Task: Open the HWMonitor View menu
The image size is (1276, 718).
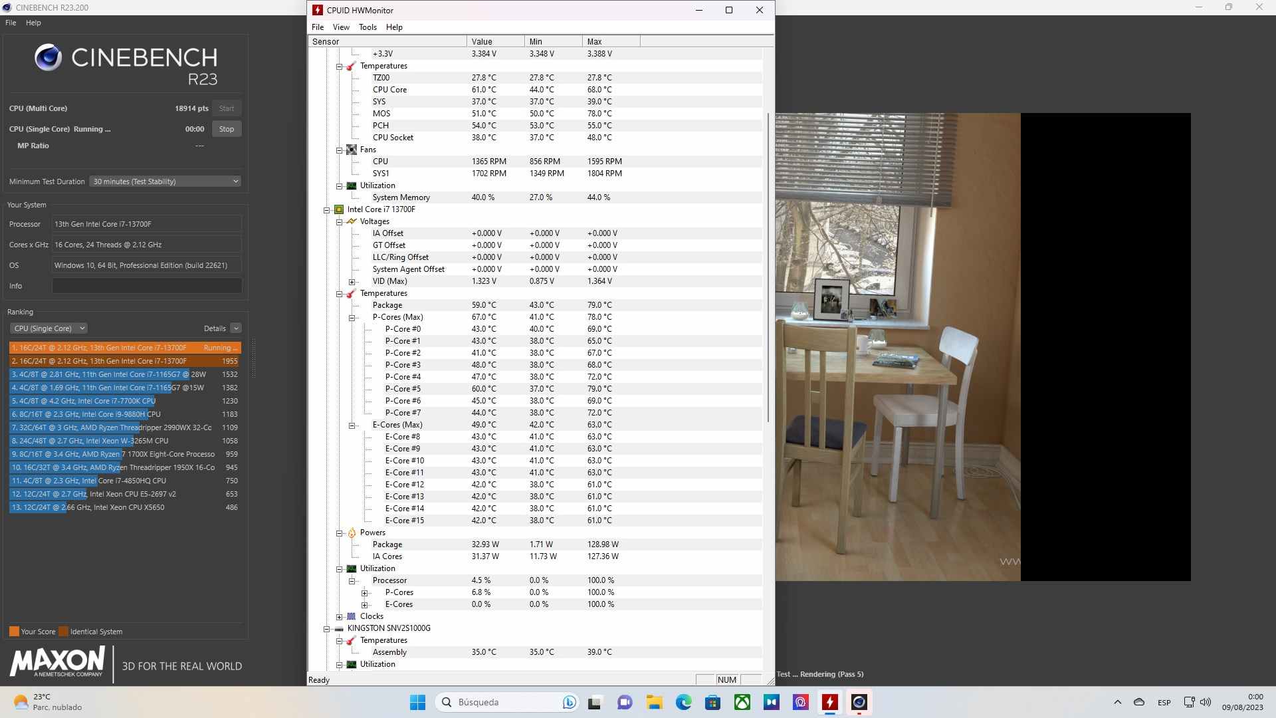Action: pyautogui.click(x=341, y=27)
